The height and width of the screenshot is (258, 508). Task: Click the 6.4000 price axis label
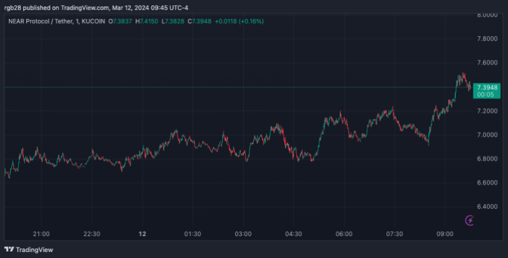pyautogui.click(x=487, y=207)
